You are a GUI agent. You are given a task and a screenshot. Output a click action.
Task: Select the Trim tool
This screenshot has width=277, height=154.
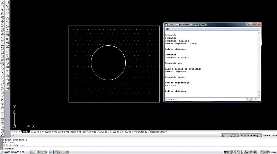click(2, 37)
